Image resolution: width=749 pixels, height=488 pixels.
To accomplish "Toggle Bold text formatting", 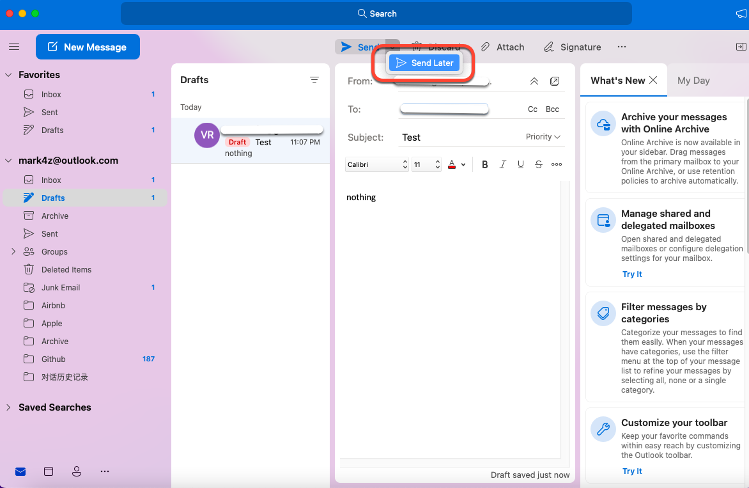I will (x=485, y=164).
